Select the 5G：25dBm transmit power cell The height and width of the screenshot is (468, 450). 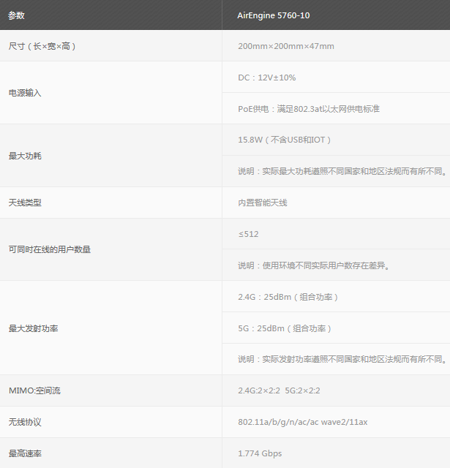point(285,328)
